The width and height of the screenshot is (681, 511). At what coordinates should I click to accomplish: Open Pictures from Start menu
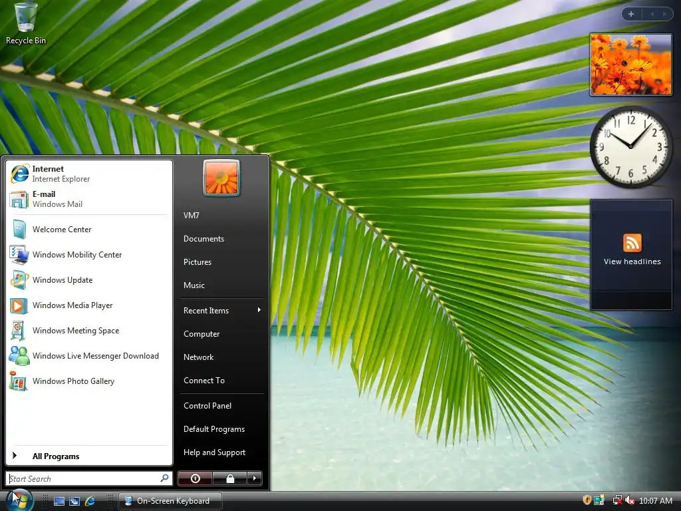click(x=222, y=262)
